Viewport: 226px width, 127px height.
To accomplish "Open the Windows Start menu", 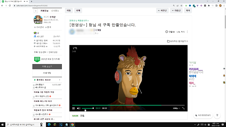I will 3,124.
